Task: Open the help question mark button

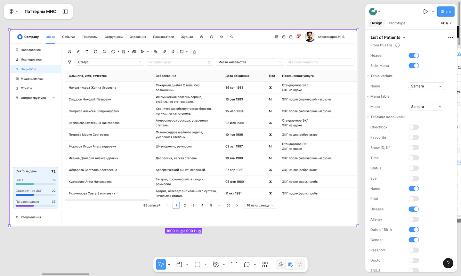Action: [448, 263]
